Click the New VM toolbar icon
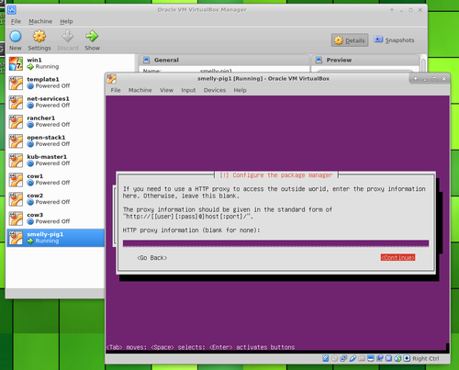This screenshot has height=370, width=459. click(16, 36)
